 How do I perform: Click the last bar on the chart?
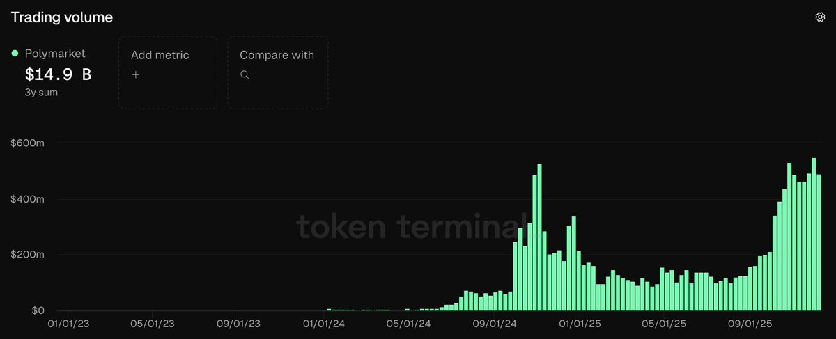[819, 242]
